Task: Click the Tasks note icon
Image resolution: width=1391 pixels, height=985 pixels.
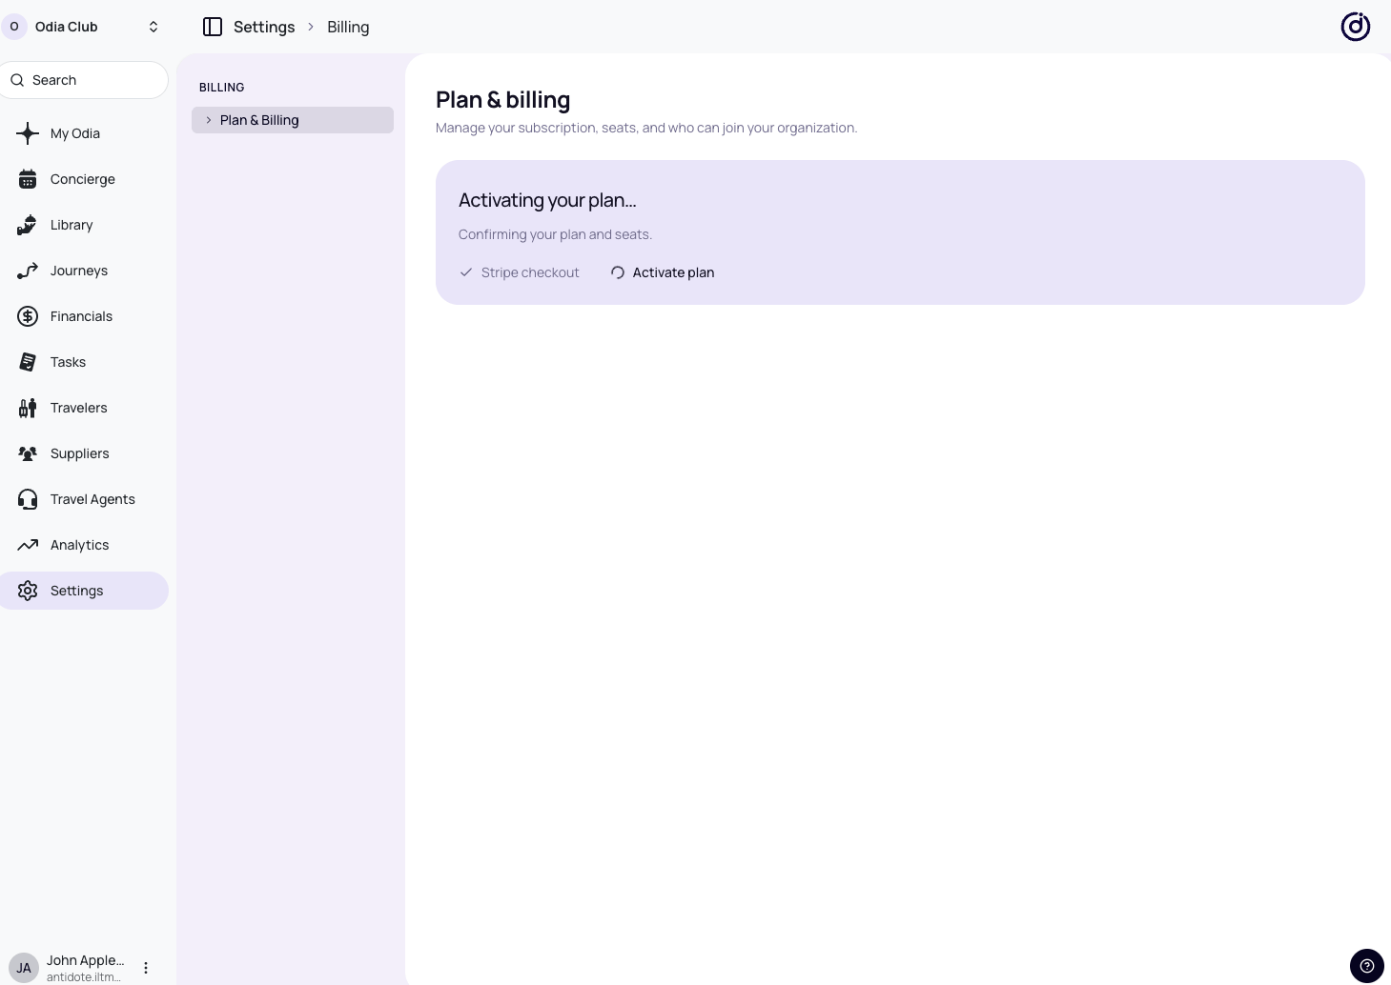Action: point(28,362)
